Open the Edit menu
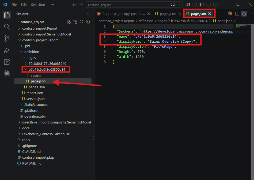This screenshot has width=254, height=180. (x=24, y=5)
